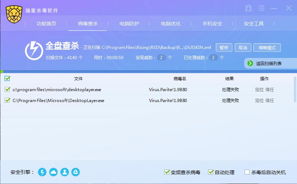Open the 电脑优化 tab
Image resolution: width=297 pixels, height=184 pixels.
(171, 24)
